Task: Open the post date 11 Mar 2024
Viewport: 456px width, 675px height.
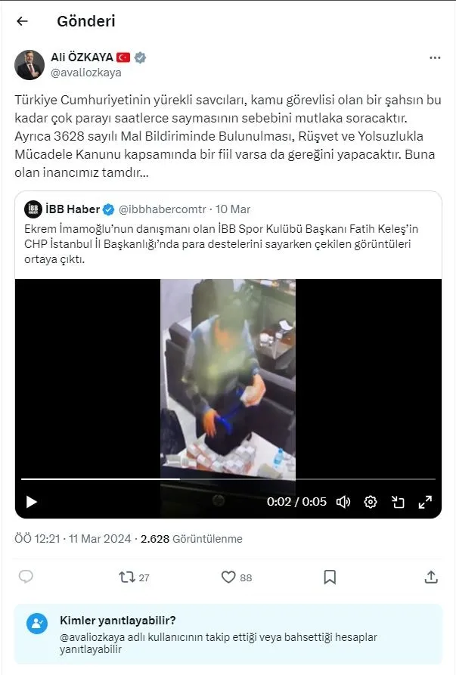Action: tap(99, 539)
